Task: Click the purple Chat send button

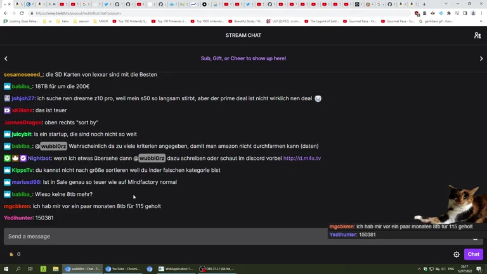Action: point(473,254)
